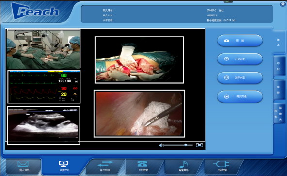This screenshot has width=287, height=176.
Task: Select the vital signs monitor feed
Action: click(x=44, y=87)
